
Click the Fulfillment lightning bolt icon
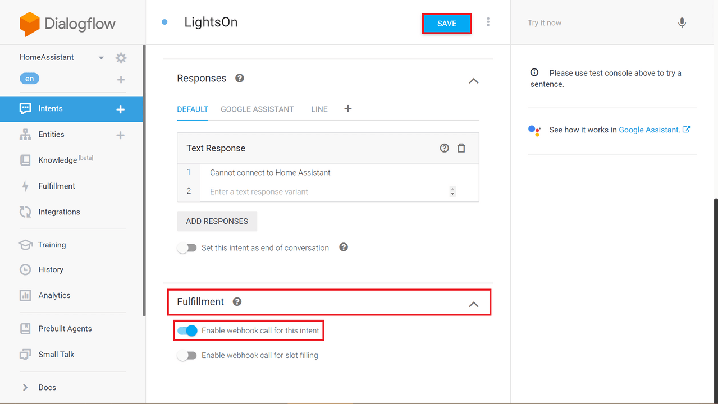click(x=25, y=186)
